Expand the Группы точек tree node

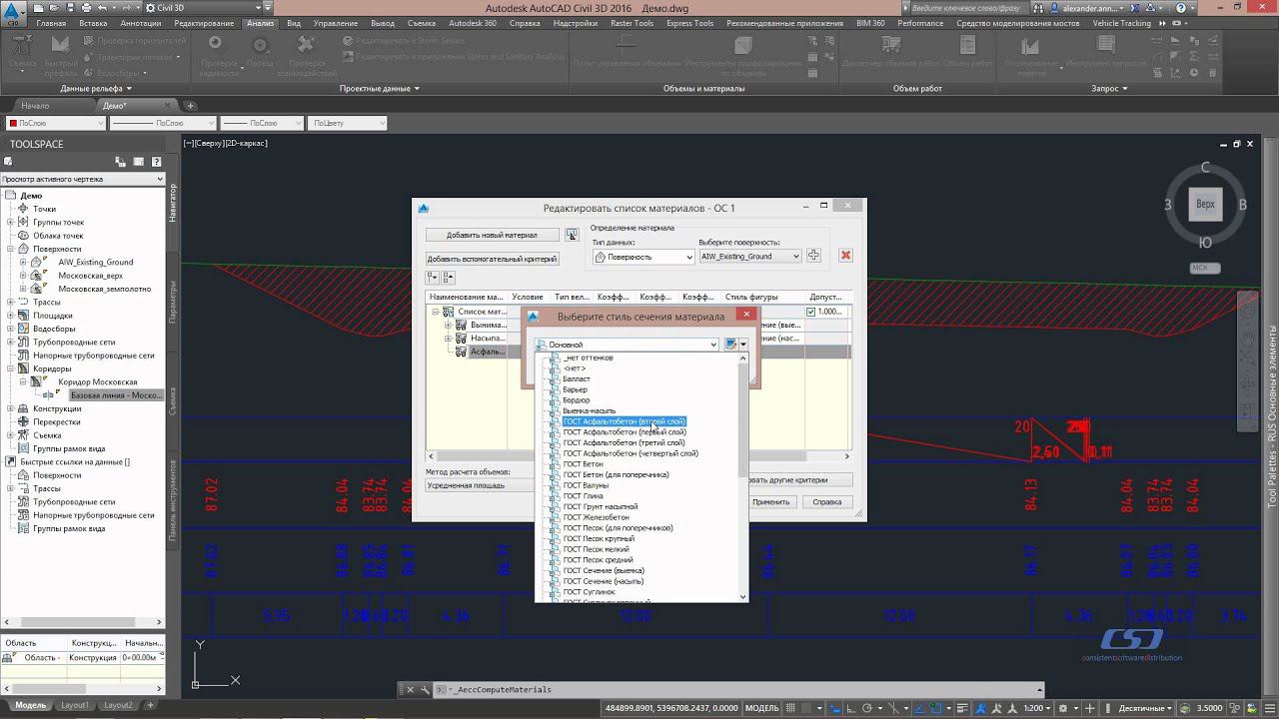click(x=10, y=223)
